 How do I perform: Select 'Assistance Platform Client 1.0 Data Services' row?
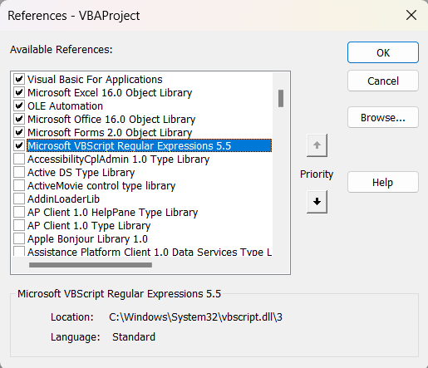[x=150, y=252]
